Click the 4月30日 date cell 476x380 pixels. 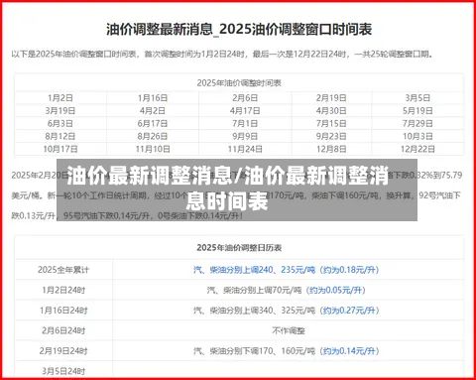(x=331, y=110)
